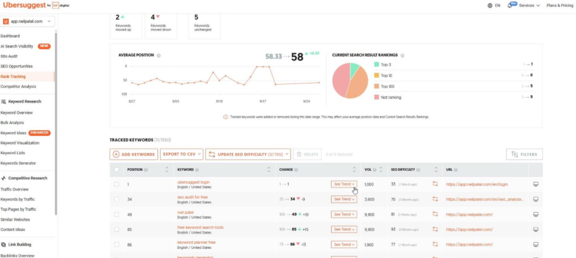Viewport: 576px width, 258px height.
Task: Click desktop device icon in seo audit row
Action: (535, 199)
